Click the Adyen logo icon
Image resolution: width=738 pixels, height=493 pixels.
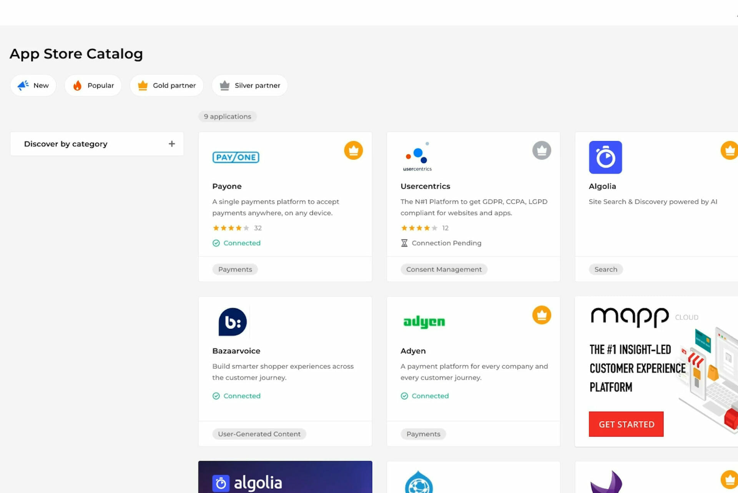coord(424,322)
